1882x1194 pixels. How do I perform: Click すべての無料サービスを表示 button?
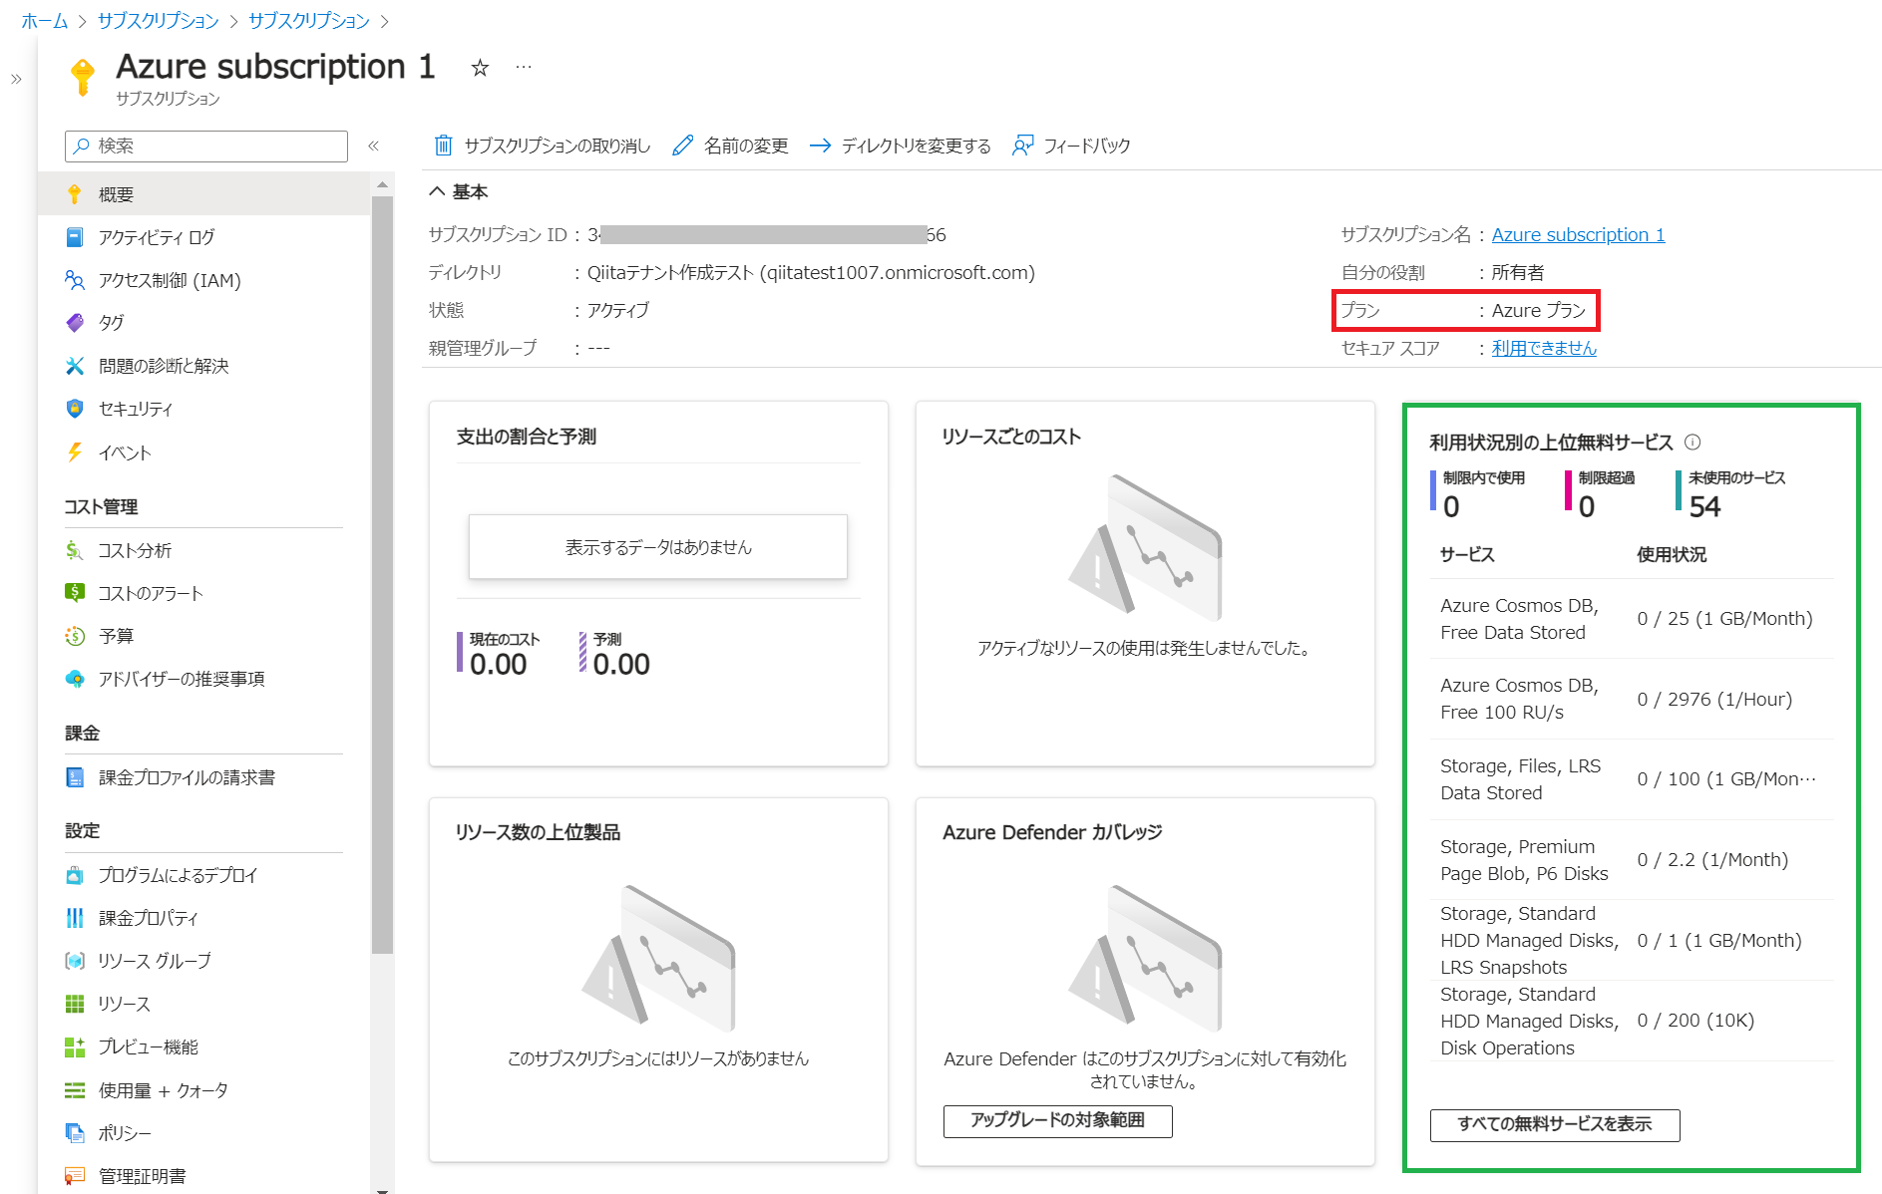pos(1555,1125)
